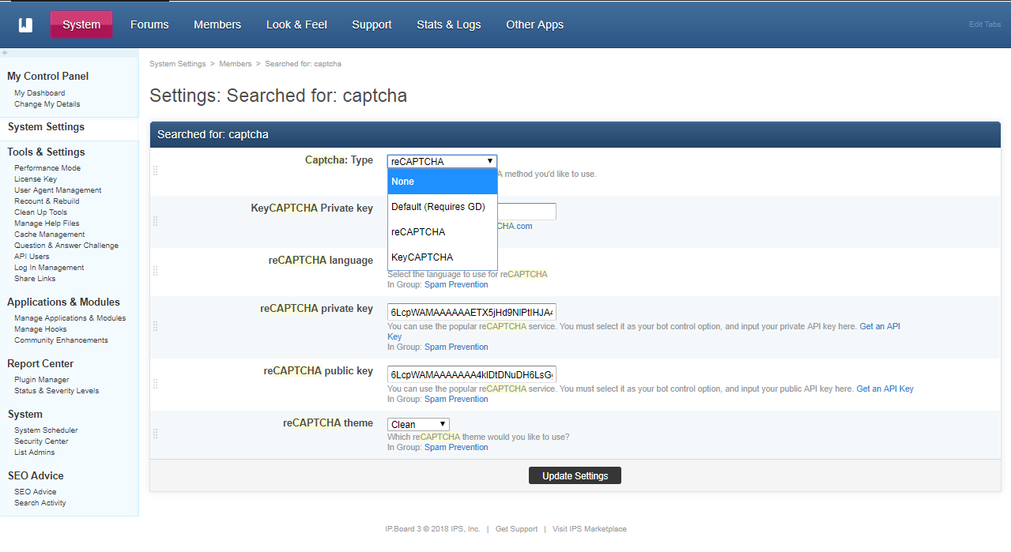Open Spam Prevention group under reCAPTCHA language

pyautogui.click(x=456, y=284)
